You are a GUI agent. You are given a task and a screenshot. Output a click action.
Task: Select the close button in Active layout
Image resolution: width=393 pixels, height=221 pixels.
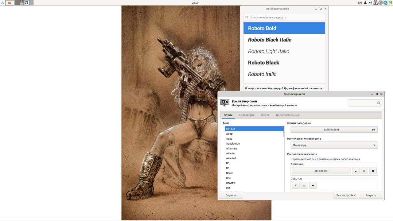point(373,171)
